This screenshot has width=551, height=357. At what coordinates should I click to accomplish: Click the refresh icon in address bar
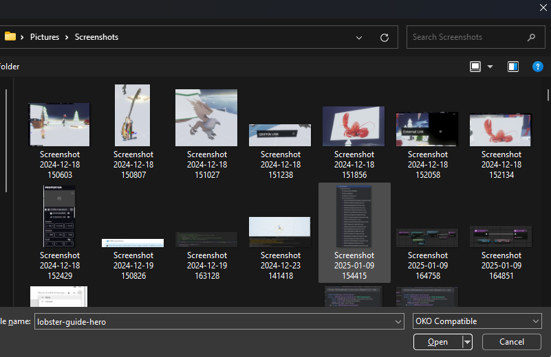[x=385, y=37]
